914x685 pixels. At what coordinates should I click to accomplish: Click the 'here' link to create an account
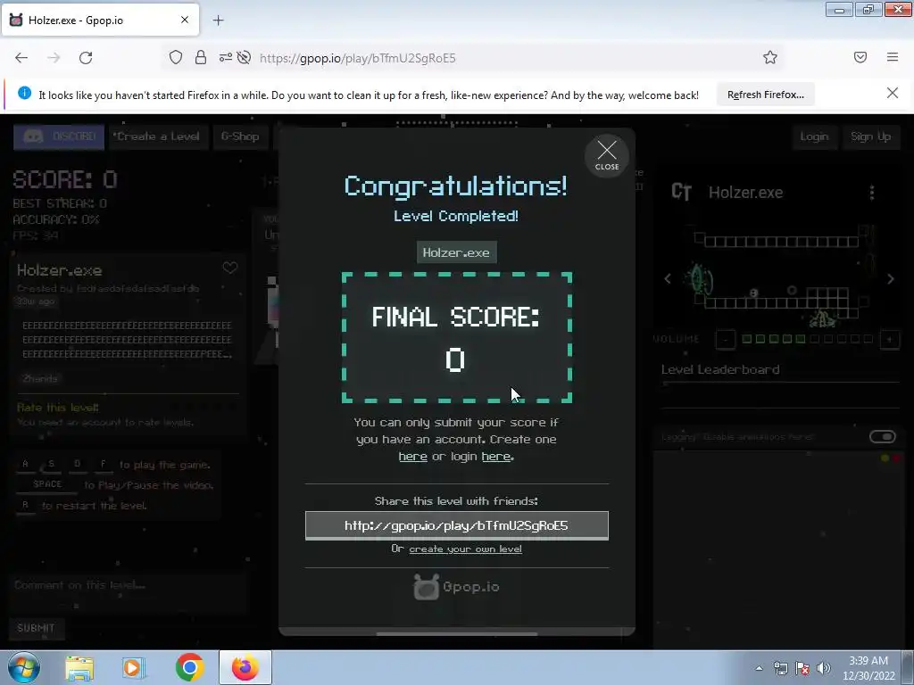[x=412, y=457]
